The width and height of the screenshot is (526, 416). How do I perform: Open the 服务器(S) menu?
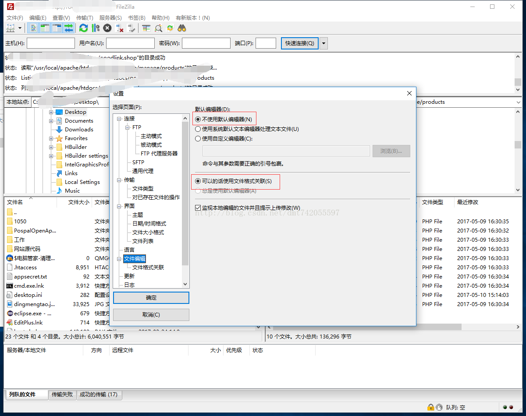[110, 18]
